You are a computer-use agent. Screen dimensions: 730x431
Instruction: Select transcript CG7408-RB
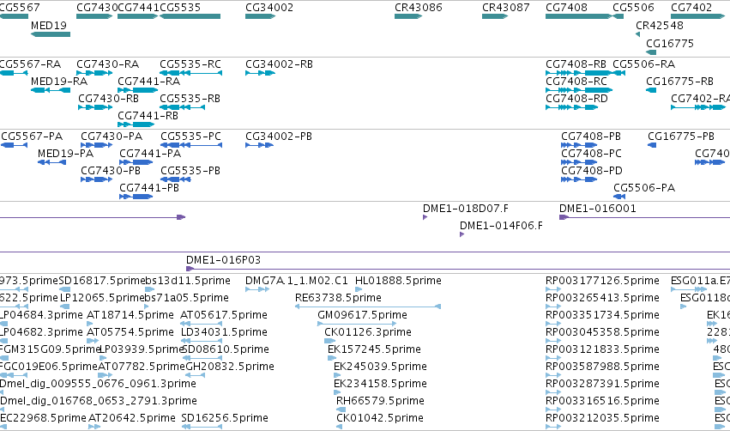pos(579,73)
